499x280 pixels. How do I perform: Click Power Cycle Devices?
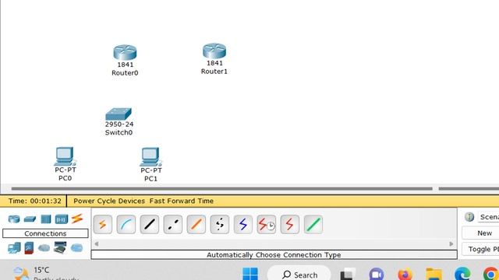109,201
